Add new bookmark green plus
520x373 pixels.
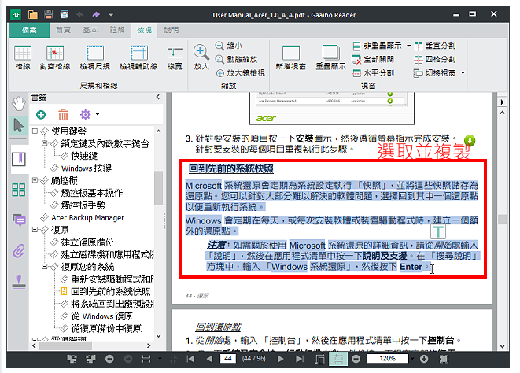tap(41, 115)
